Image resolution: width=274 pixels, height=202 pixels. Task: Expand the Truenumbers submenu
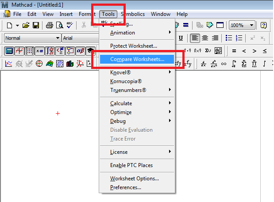pos(137,90)
